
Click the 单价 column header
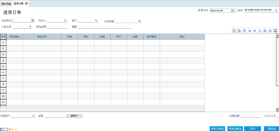[119, 37]
